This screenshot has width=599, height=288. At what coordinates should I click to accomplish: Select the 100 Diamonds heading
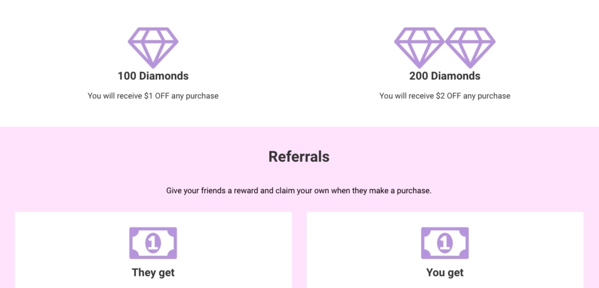[x=153, y=76]
